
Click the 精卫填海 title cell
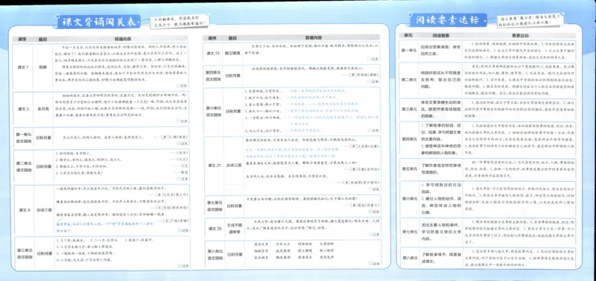click(233, 53)
